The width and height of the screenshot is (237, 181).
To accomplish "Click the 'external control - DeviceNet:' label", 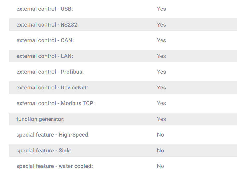I will (52, 88).
